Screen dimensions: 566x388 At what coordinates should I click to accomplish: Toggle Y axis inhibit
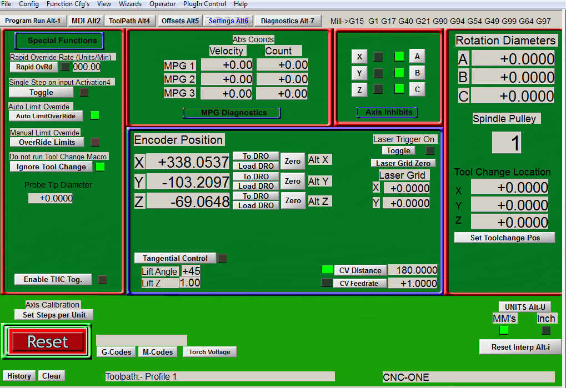[x=359, y=73]
